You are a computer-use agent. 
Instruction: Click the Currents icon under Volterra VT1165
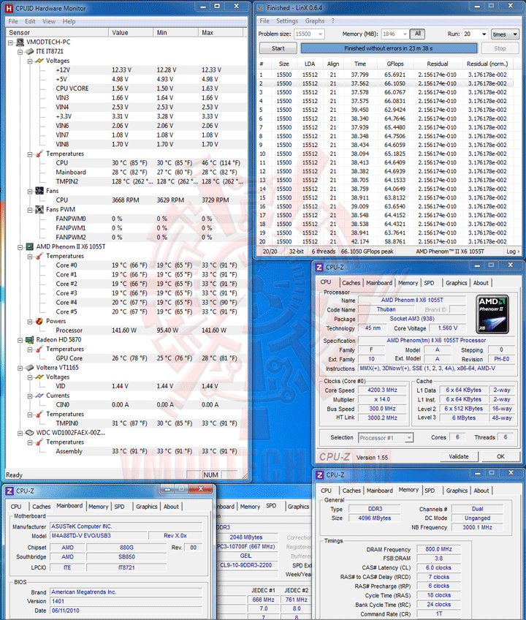point(39,396)
